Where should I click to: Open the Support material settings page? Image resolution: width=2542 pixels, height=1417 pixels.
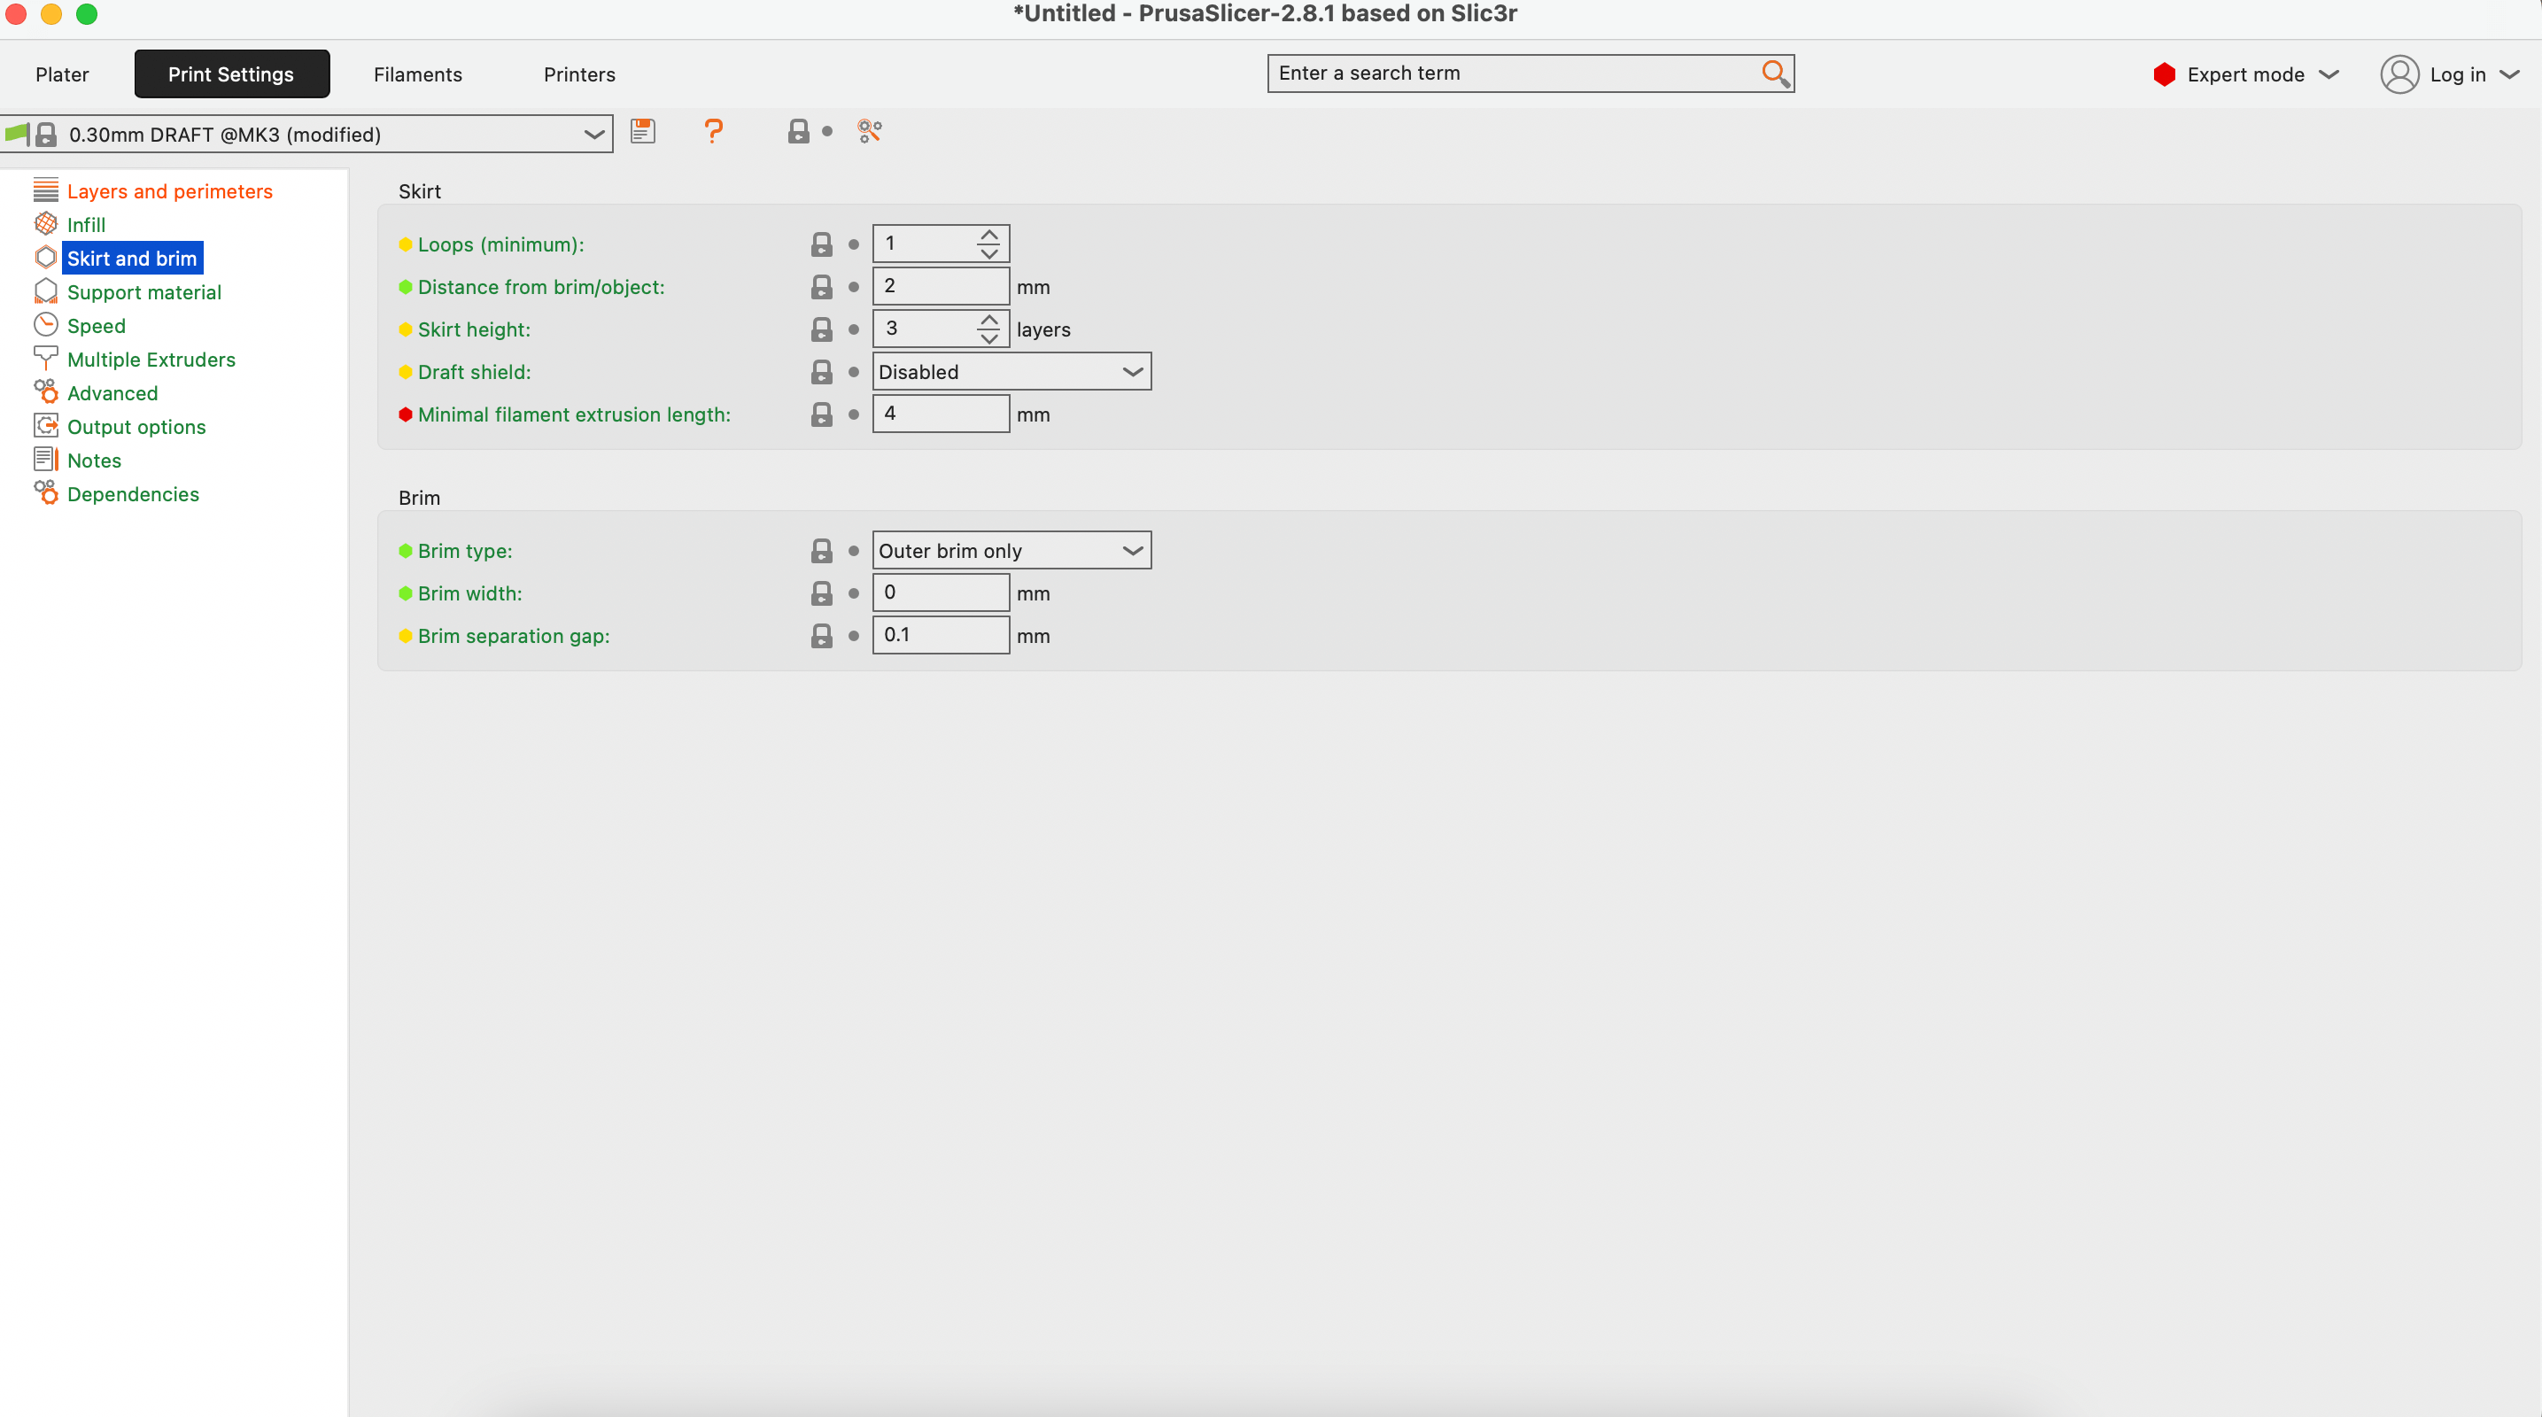(144, 292)
